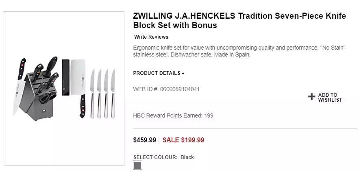Open the Write Reviews link
Image resolution: width=359 pixels, height=172 pixels.
tap(151, 37)
